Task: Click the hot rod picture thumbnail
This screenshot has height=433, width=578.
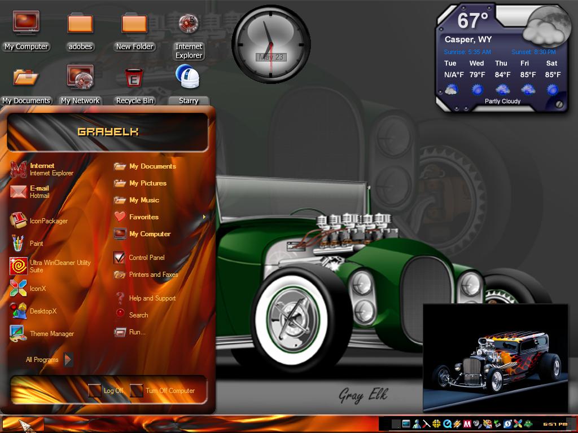Action: 495,358
